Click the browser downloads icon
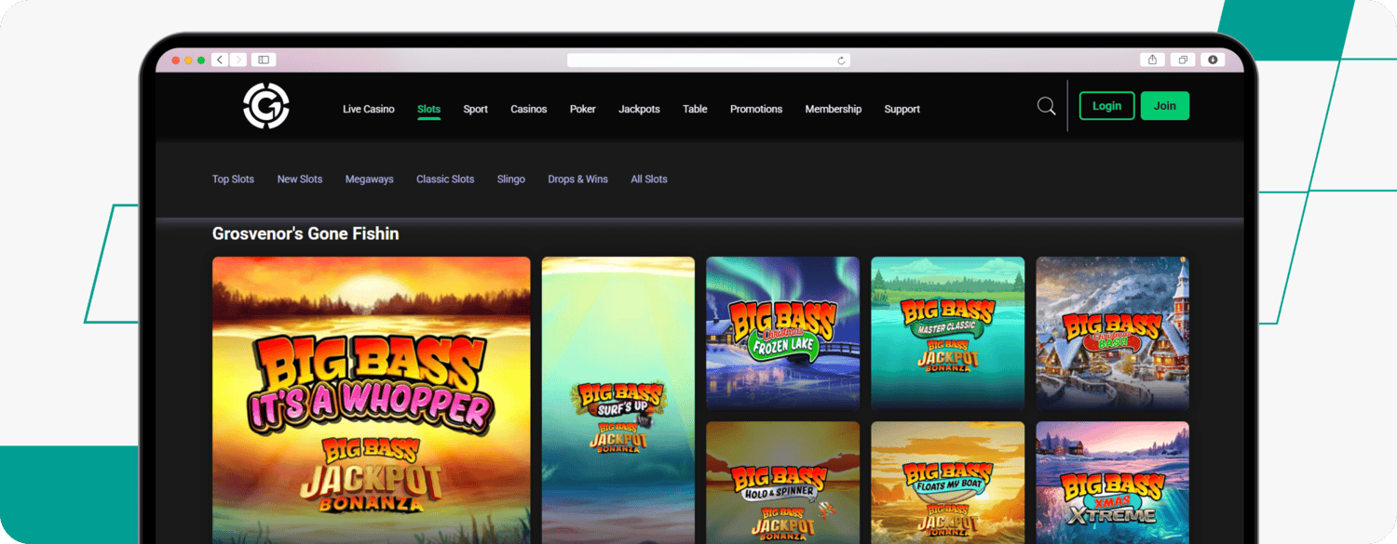Viewport: 1397px width, 544px height. (1213, 60)
